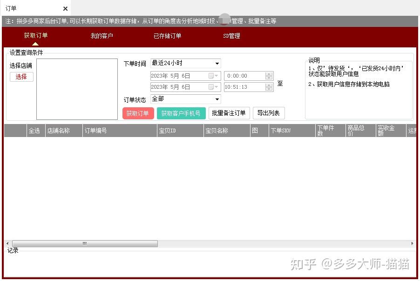Viewport: 420px width, 281px height.
Task: Decrease end time with spinner down arrow
Action: (269, 89)
